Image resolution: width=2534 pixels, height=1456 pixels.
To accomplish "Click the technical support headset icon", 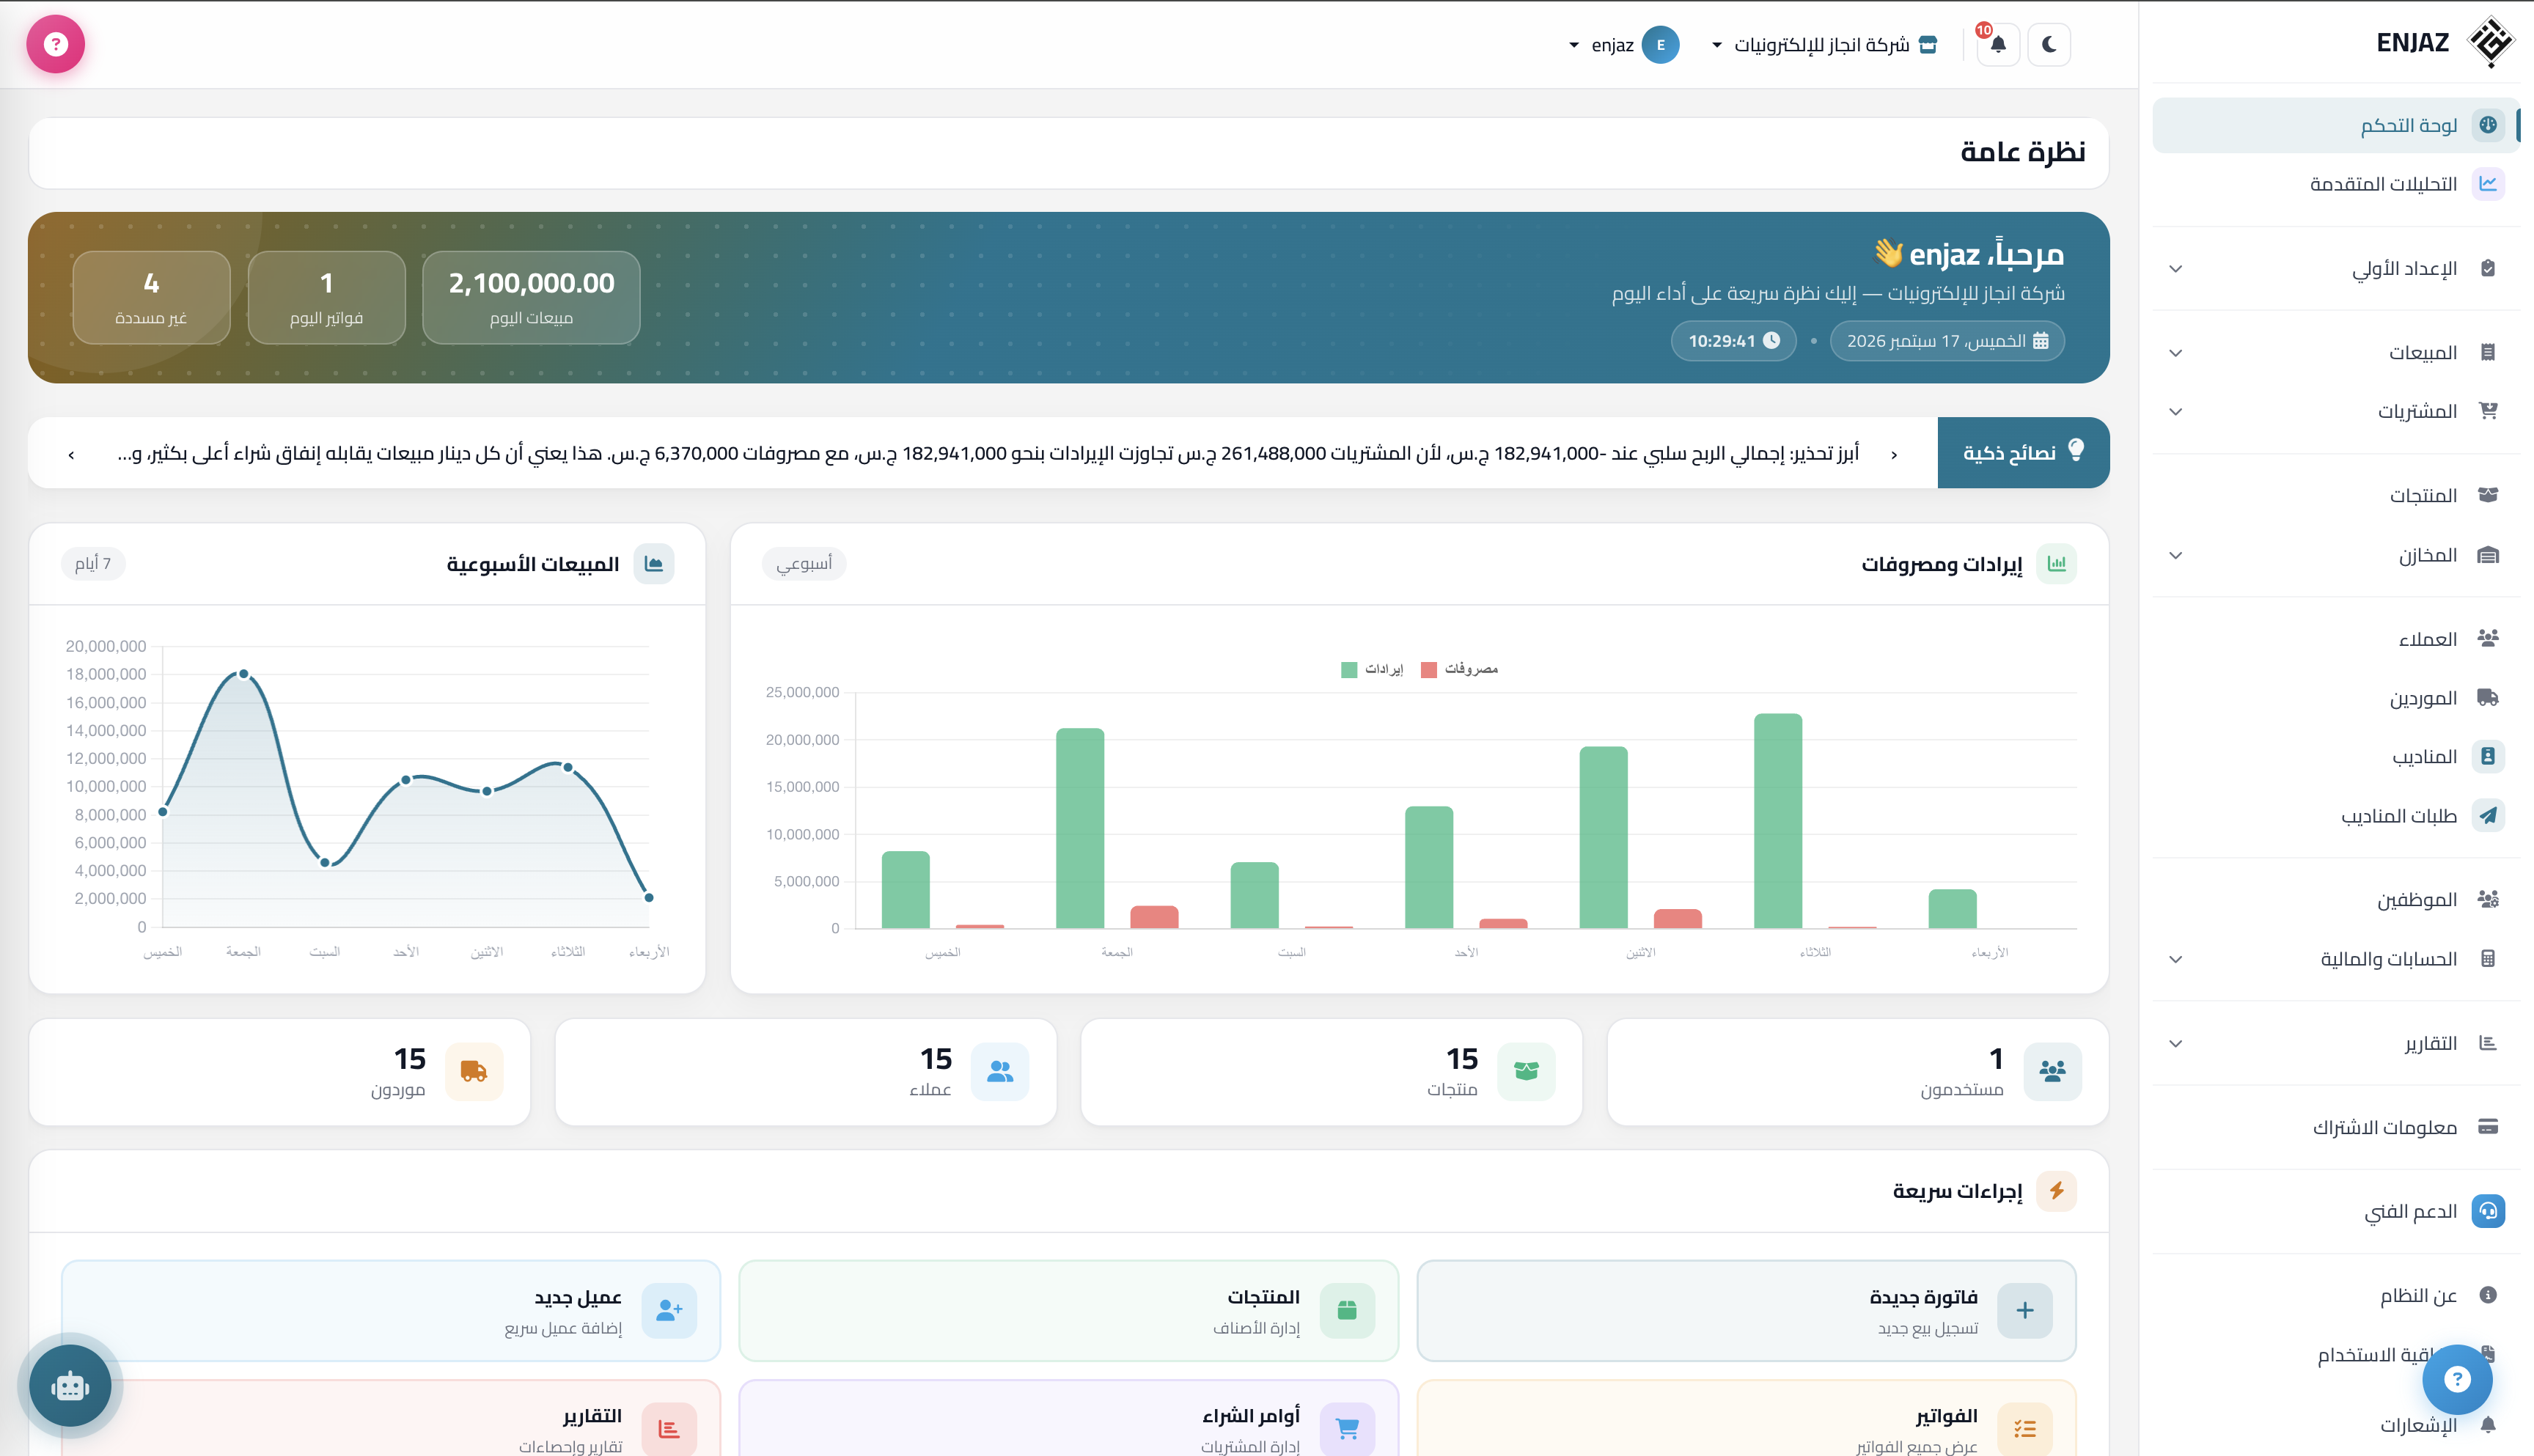I will [2488, 1211].
